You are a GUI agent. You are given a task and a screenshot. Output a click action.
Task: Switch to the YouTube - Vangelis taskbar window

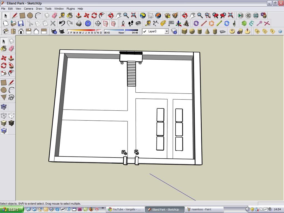(x=125, y=209)
